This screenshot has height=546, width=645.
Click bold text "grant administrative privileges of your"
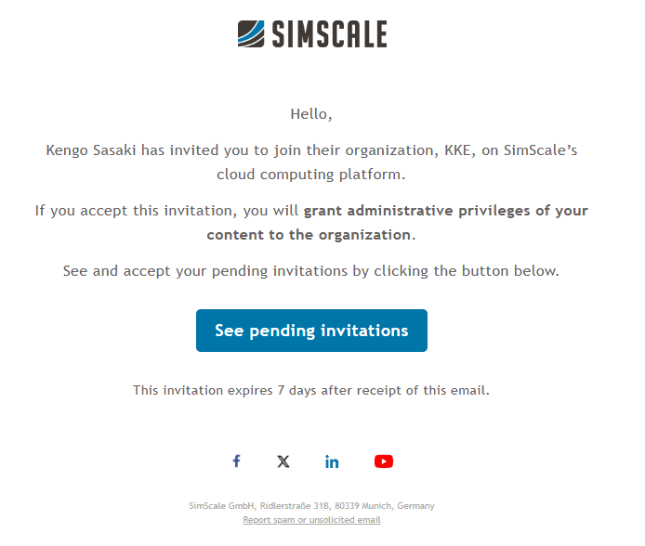click(446, 211)
